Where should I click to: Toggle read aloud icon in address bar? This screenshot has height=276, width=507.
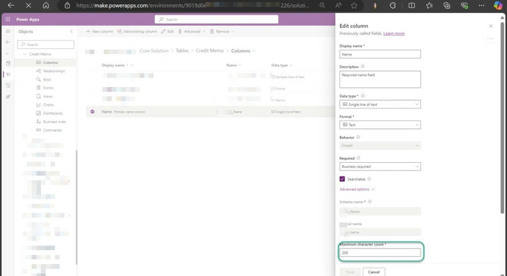click(338, 5)
